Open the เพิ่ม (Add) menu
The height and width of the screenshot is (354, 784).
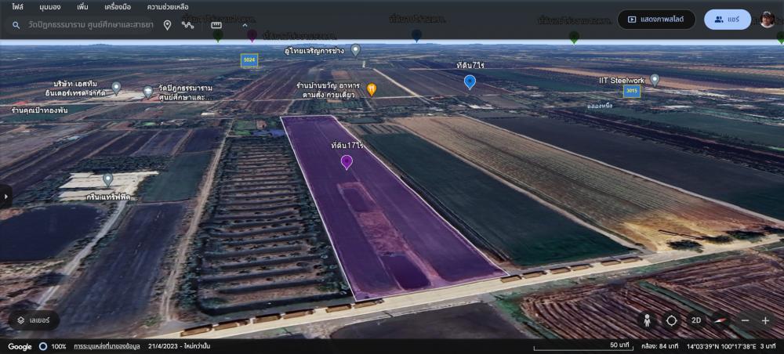(82, 7)
